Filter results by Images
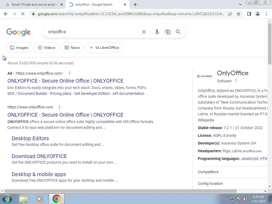This screenshot has height=204, width=272. point(19,48)
